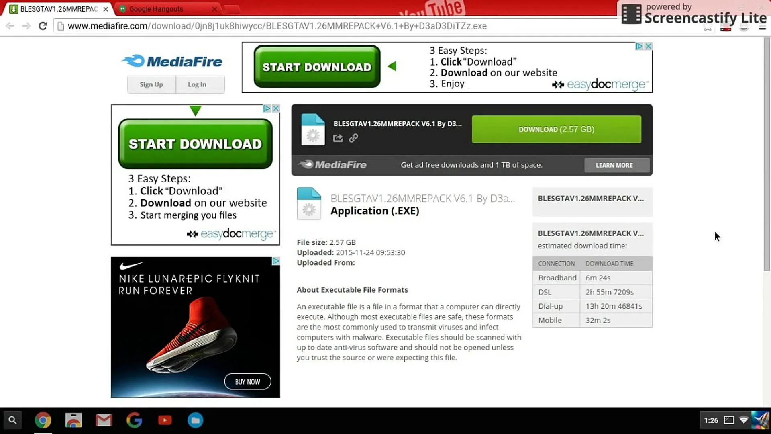
Task: Open Chrome from the shelf
Action: (43, 420)
